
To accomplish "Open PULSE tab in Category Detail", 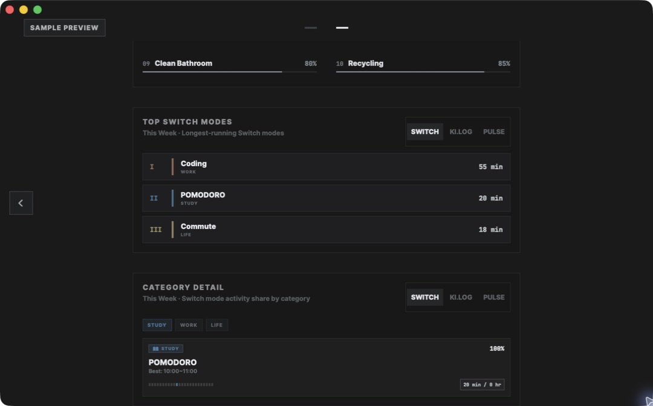I will tap(493, 297).
